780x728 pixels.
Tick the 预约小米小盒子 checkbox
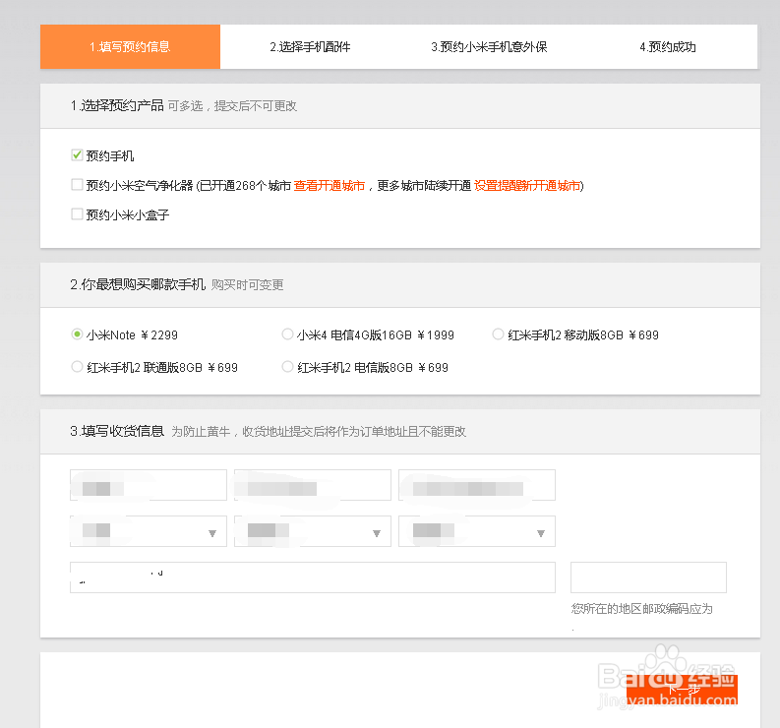click(77, 214)
